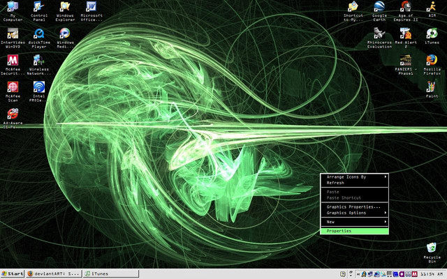This screenshot has height=279, width=447.
Task: Open the McAfee Scan icon
Action: coord(13,87)
